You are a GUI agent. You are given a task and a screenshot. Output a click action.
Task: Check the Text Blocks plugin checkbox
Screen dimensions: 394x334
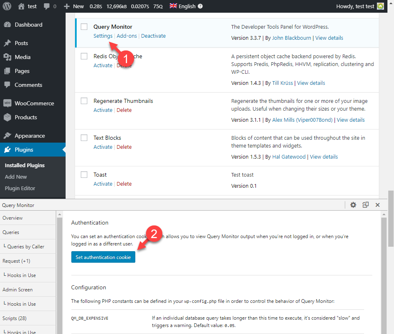point(84,138)
